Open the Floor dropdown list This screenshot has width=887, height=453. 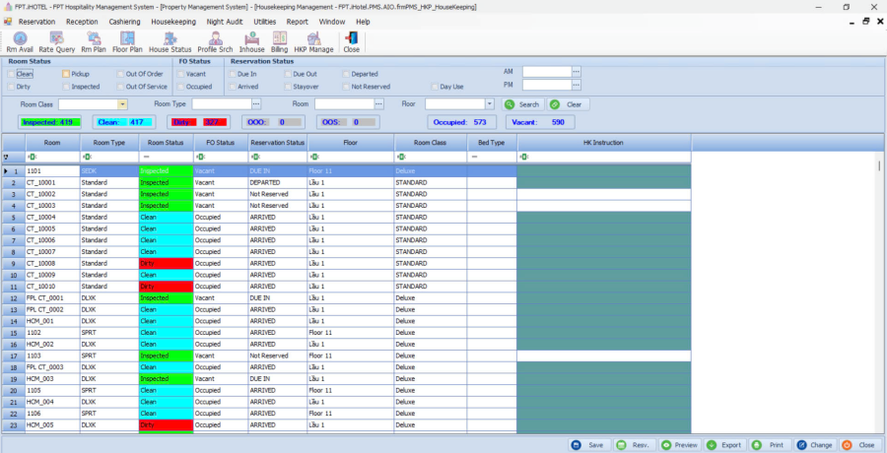(x=489, y=103)
